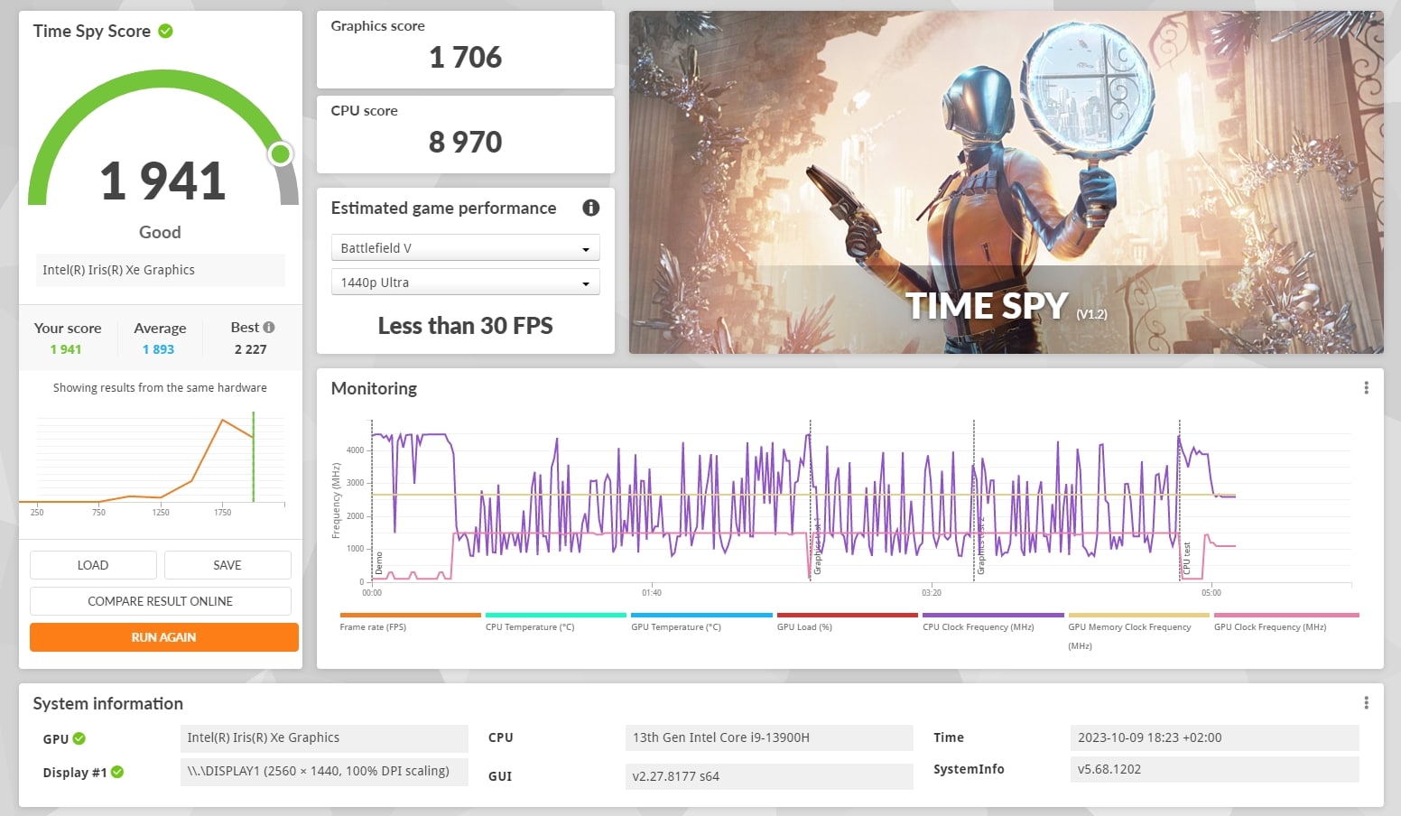Viewport: 1401px width, 816px height.
Task: Click the orange RUN AGAIN button
Action: tap(163, 637)
